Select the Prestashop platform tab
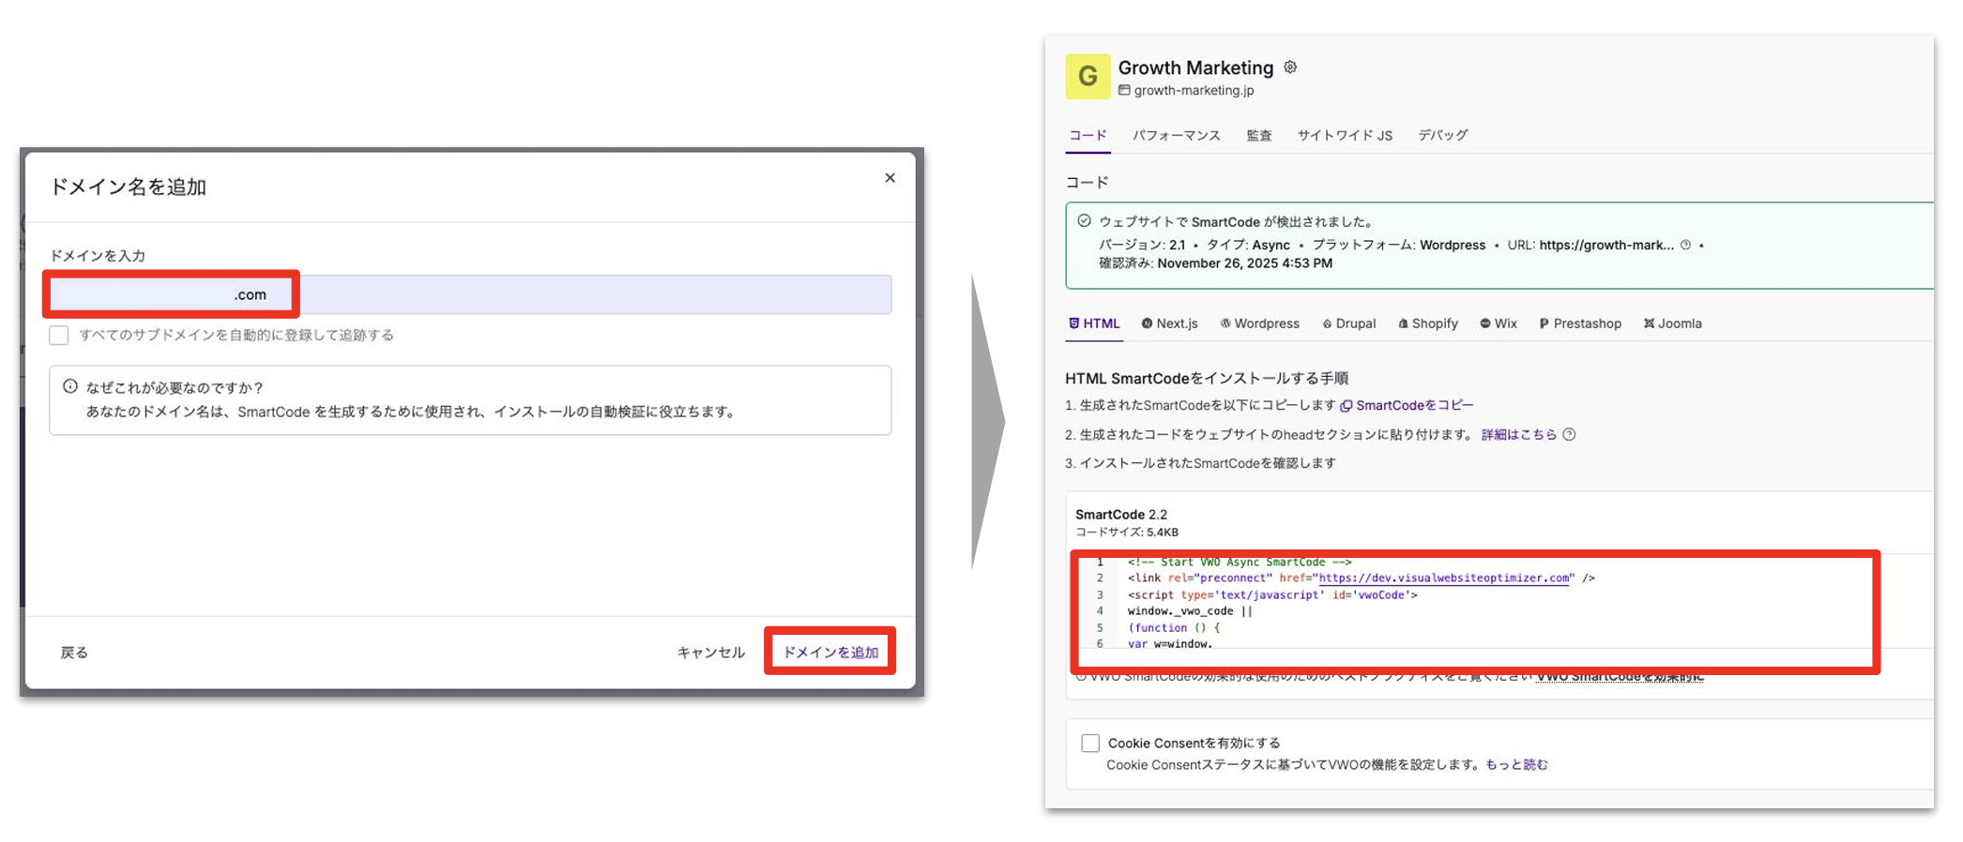 (x=1580, y=323)
